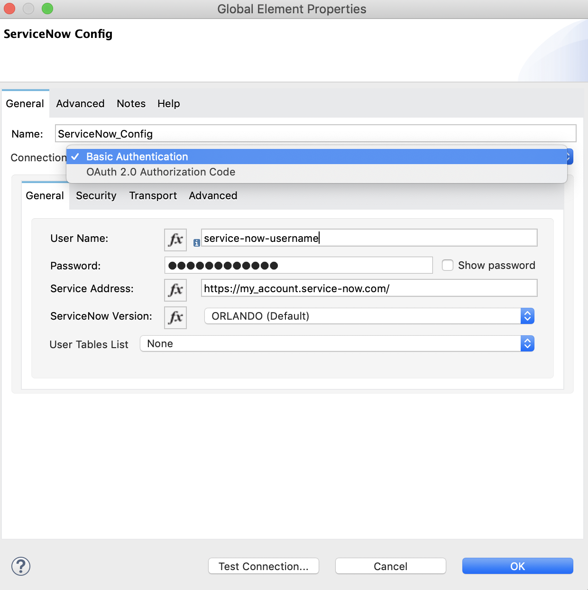Viewport: 588px width, 590px height.
Task: Click the green zoom traffic light button
Action: [x=47, y=9]
